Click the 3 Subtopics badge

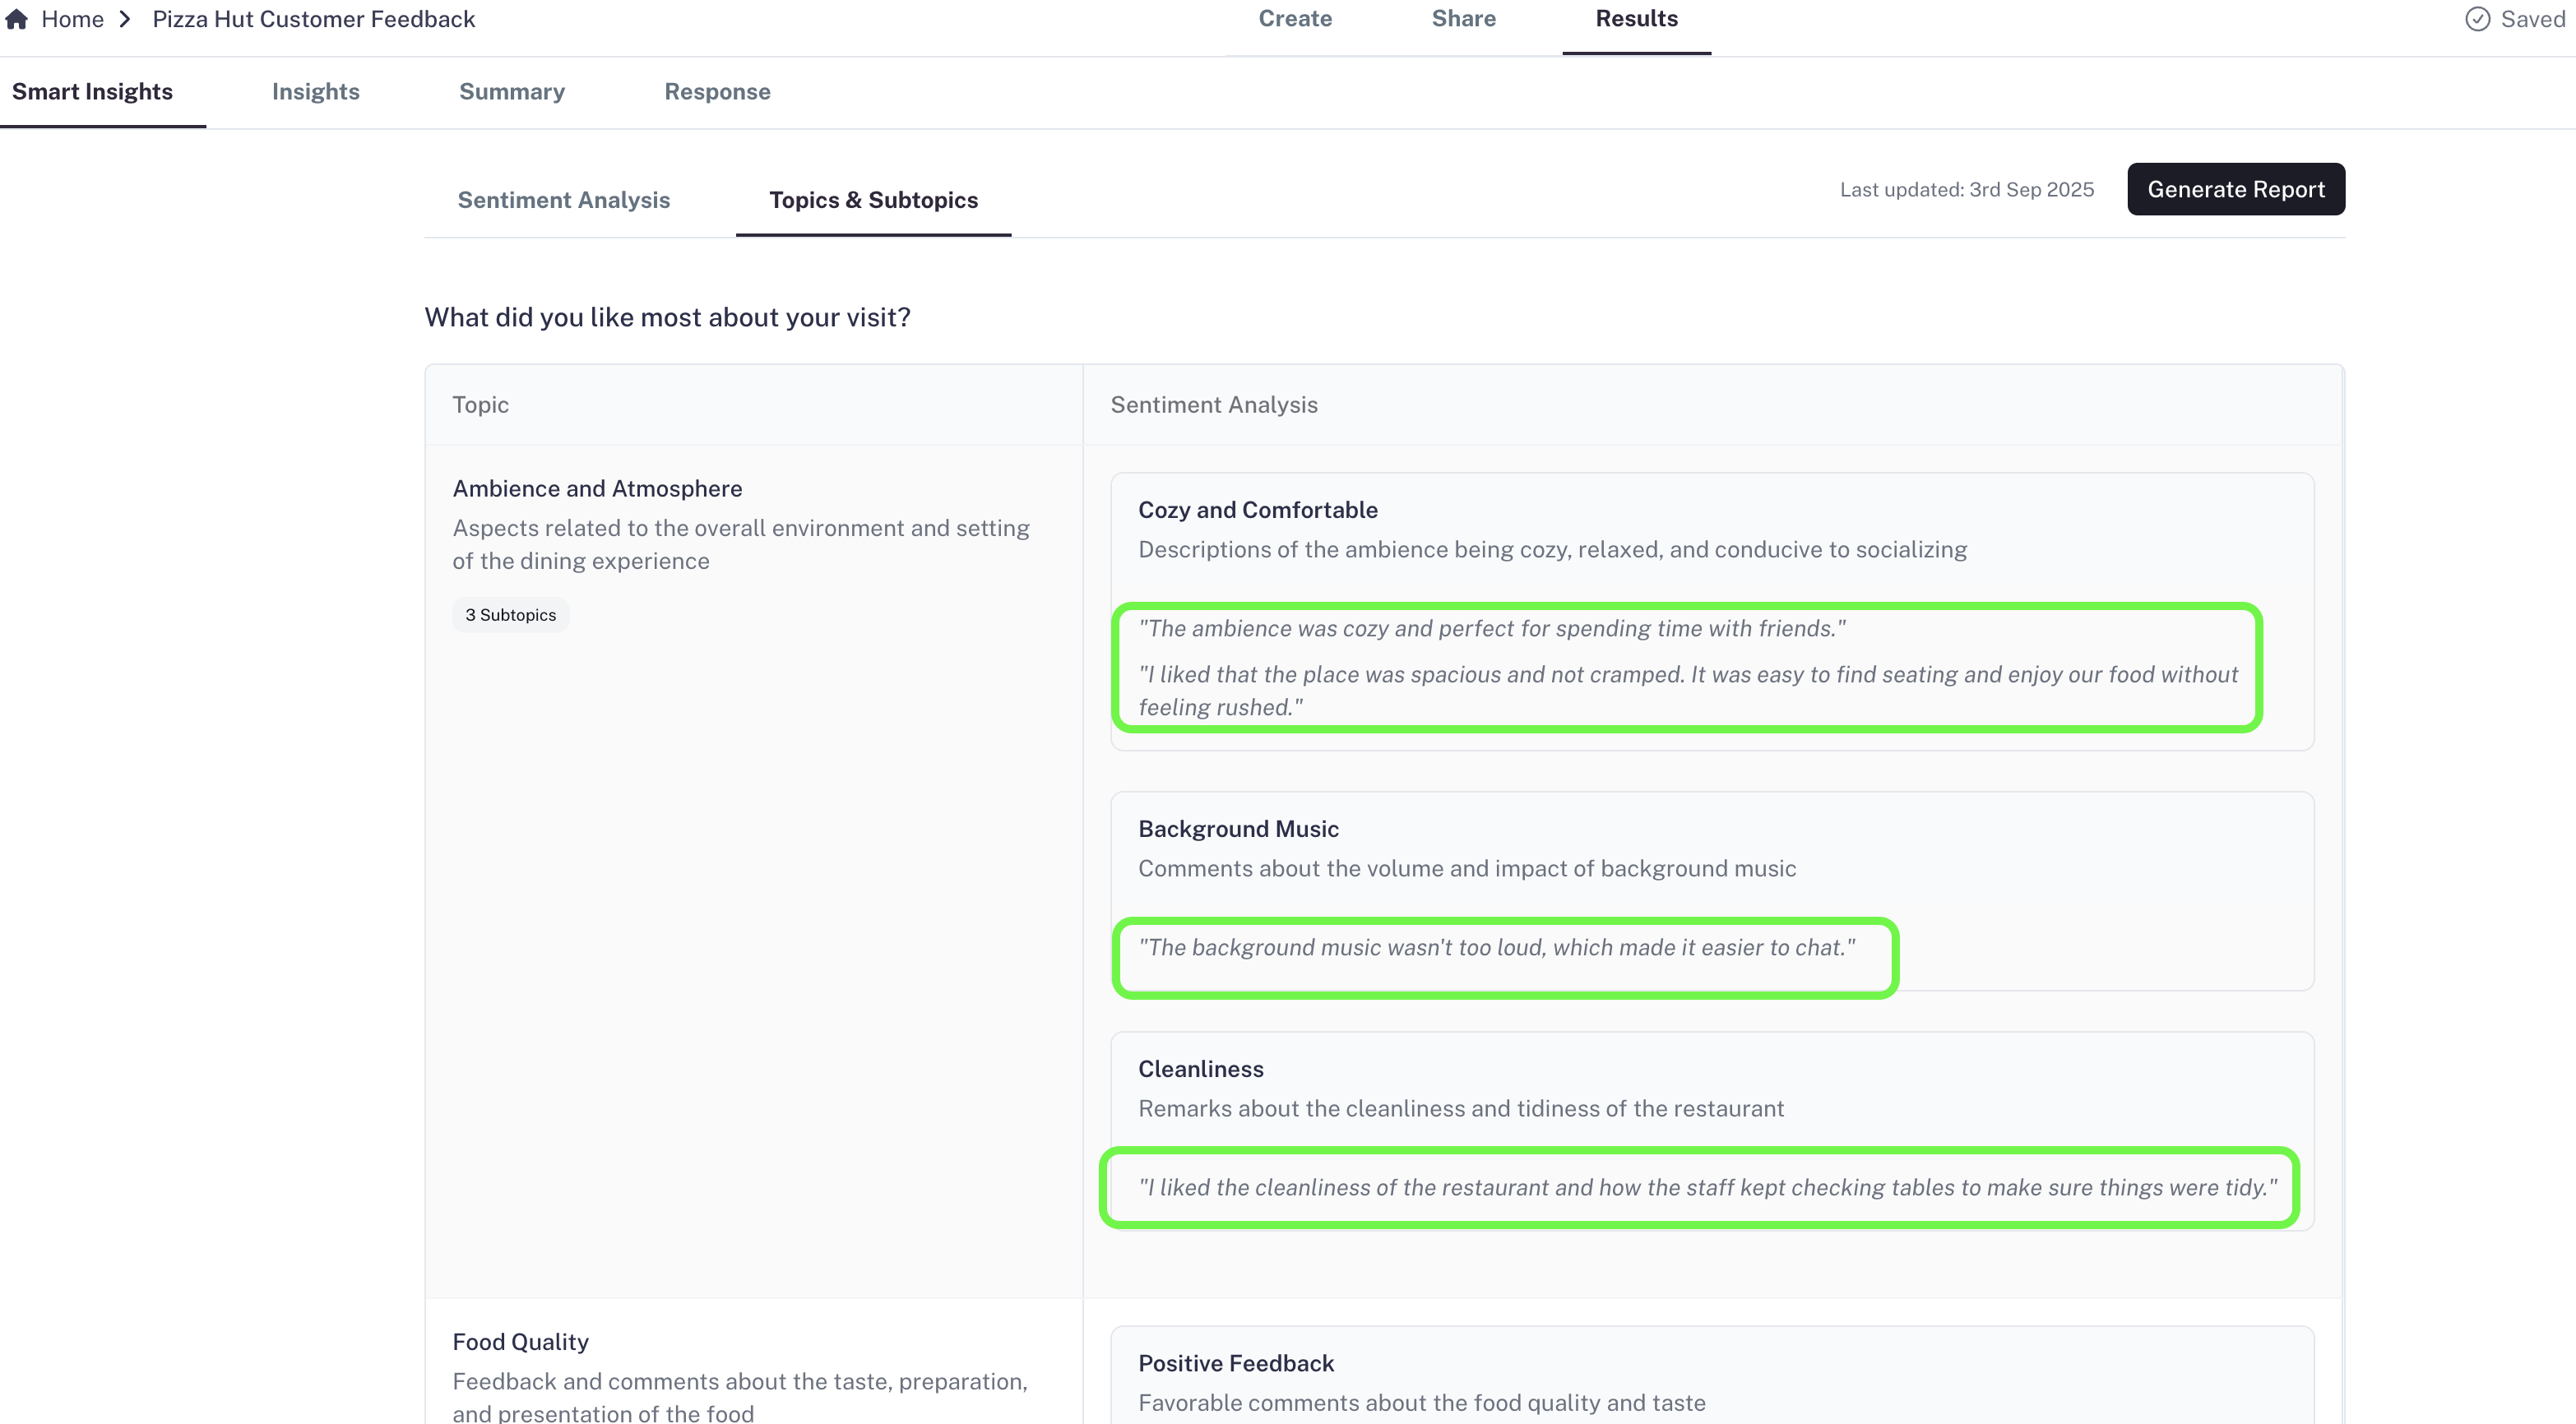pos(510,614)
